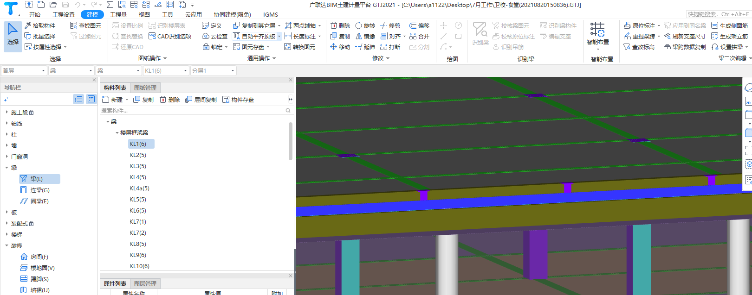Click 查改标高 elevation tool

click(639, 47)
